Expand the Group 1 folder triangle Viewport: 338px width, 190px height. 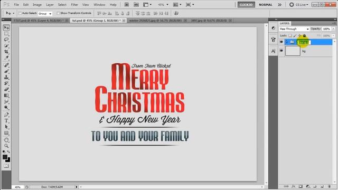(287, 42)
